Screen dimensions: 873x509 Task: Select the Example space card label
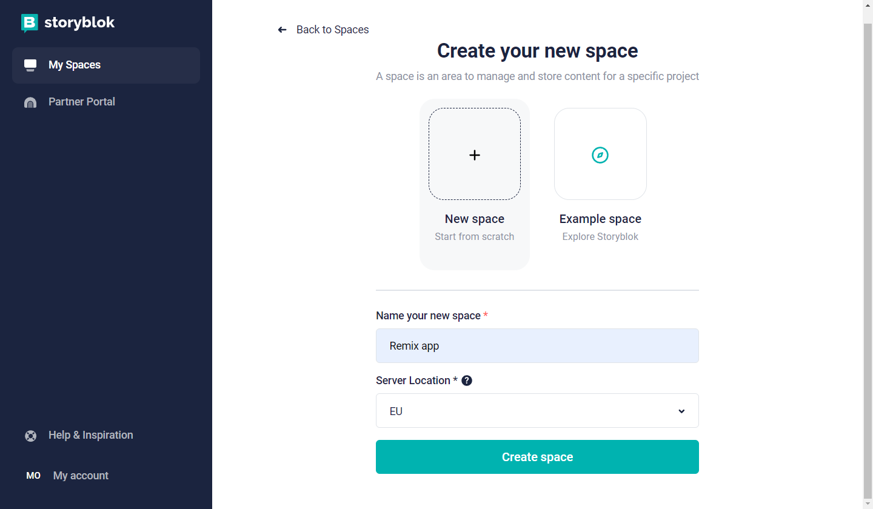click(600, 219)
